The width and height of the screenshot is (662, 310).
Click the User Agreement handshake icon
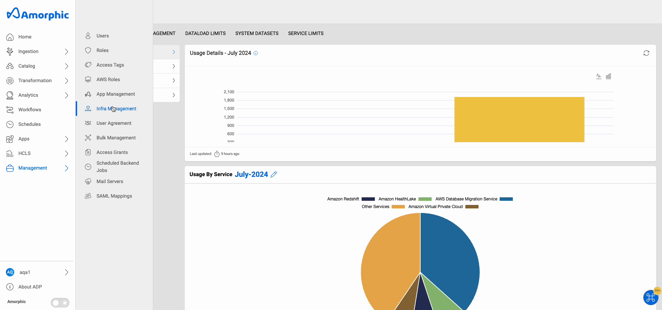pos(88,123)
